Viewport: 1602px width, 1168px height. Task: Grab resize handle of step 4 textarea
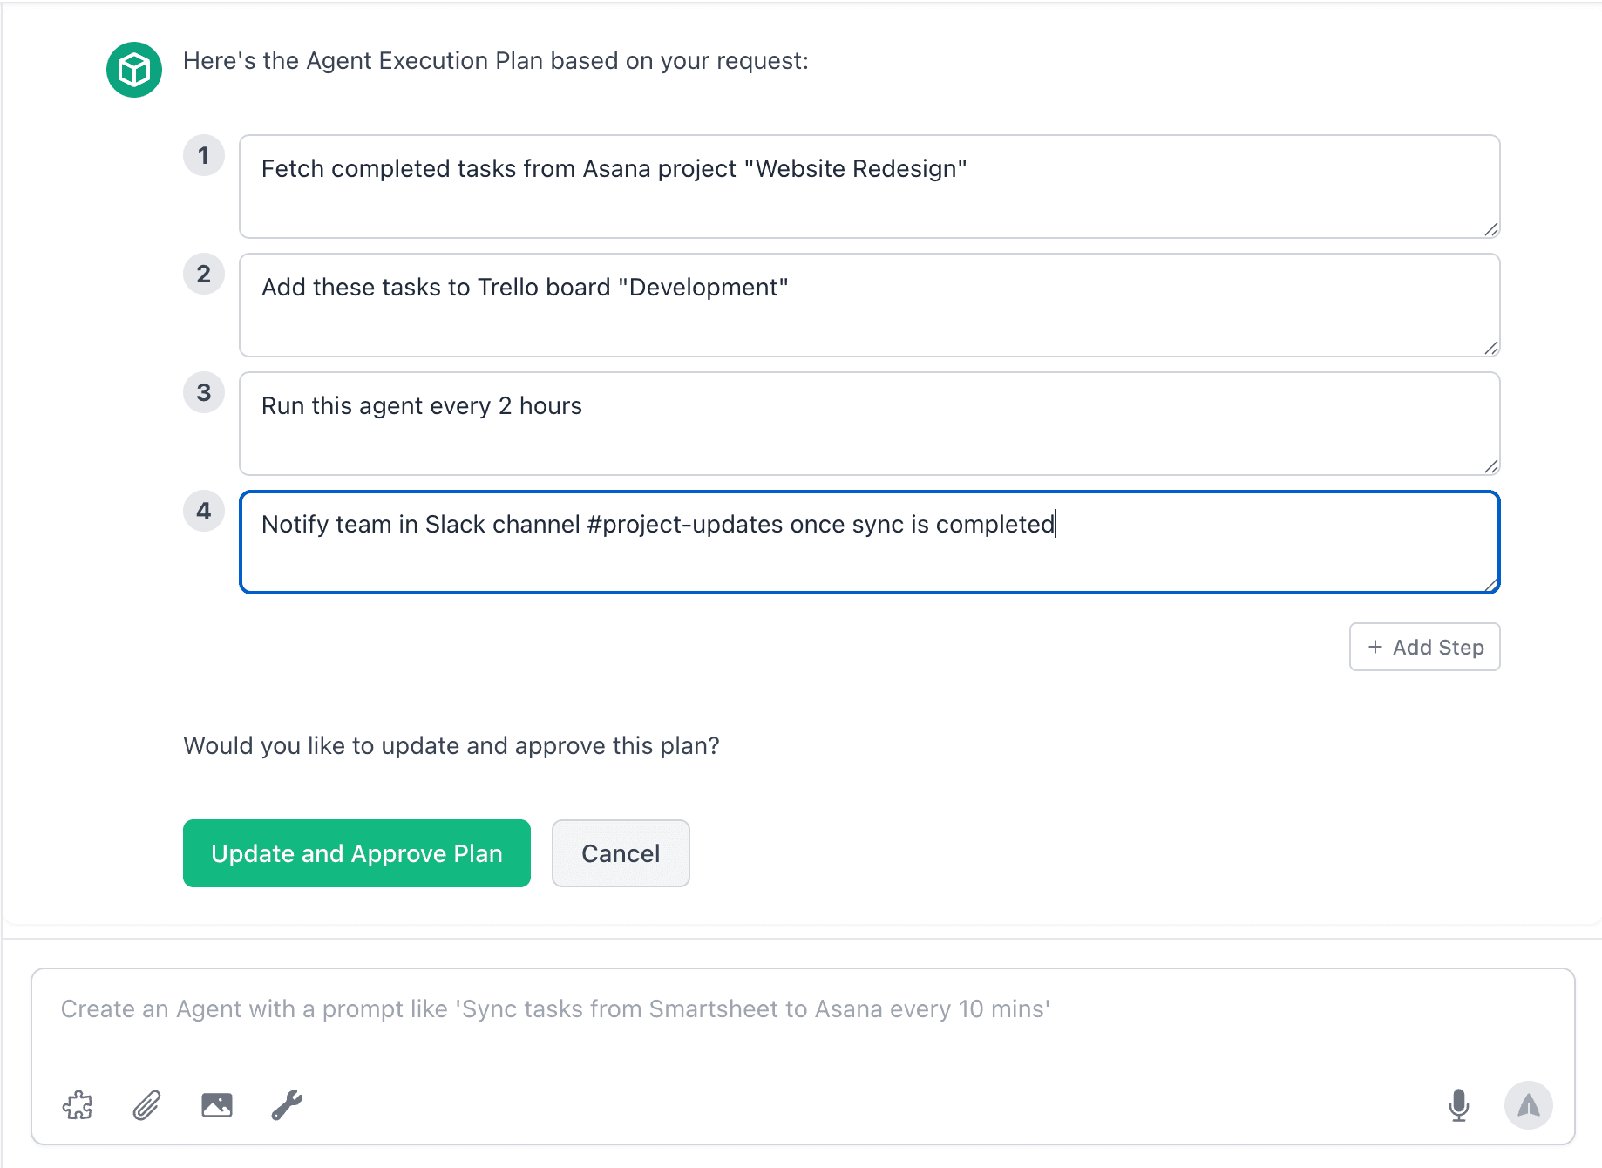pyautogui.click(x=1491, y=585)
